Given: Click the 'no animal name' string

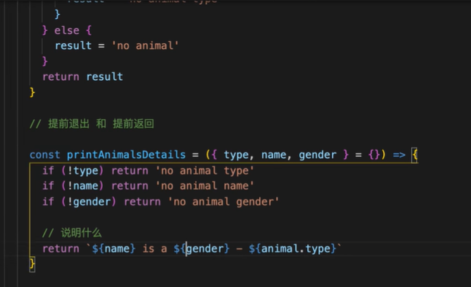Looking at the screenshot, I should 204,186.
